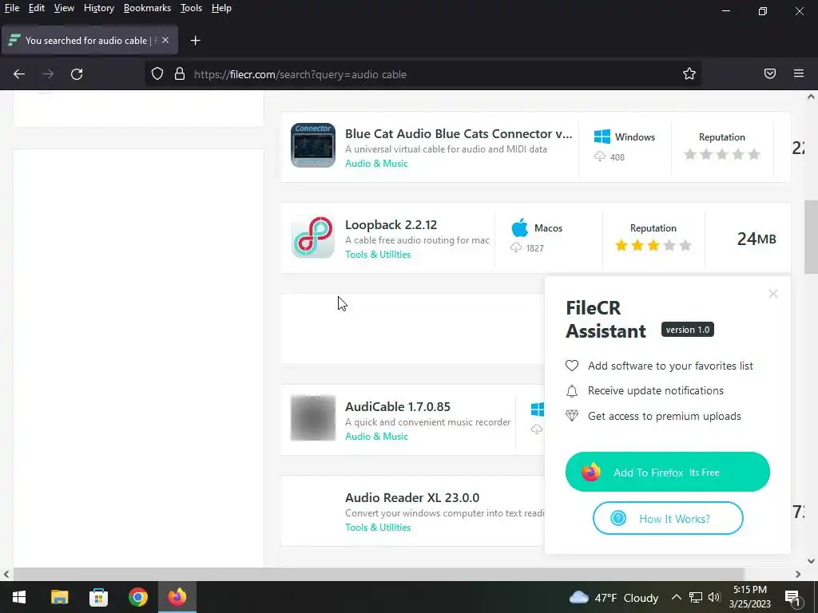Click the Add To Firefox button
Viewport: 818px width, 613px height.
coord(667,472)
